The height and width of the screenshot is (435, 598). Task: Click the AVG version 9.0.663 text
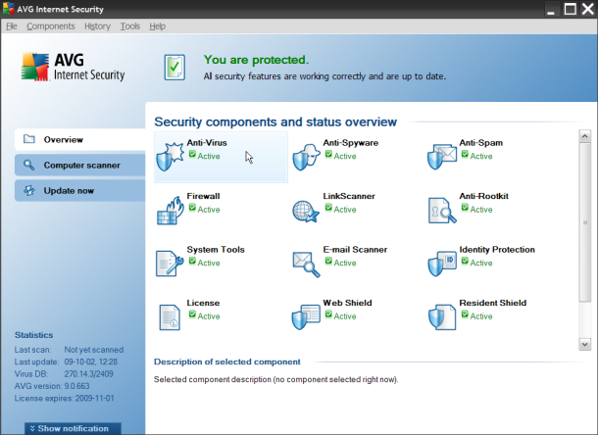[52, 386]
